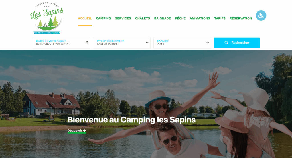Image resolution: width=292 pixels, height=158 pixels.
Task: Select Services in the navigation
Action: (x=123, y=18)
